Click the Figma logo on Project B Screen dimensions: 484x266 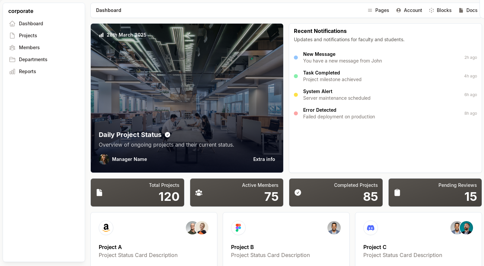(238, 228)
